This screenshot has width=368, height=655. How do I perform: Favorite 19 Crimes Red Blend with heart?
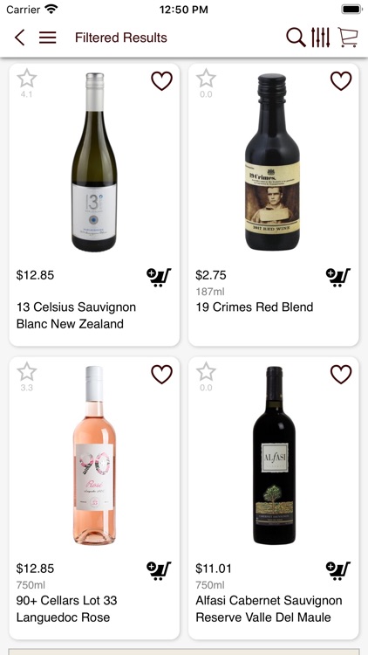click(341, 81)
